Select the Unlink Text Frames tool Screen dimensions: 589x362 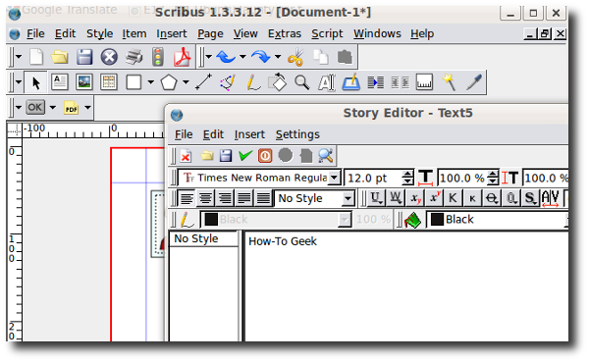[401, 81]
